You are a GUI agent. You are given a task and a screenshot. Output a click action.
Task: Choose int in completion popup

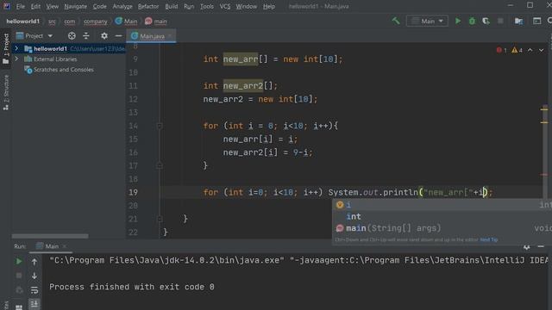[442, 216]
